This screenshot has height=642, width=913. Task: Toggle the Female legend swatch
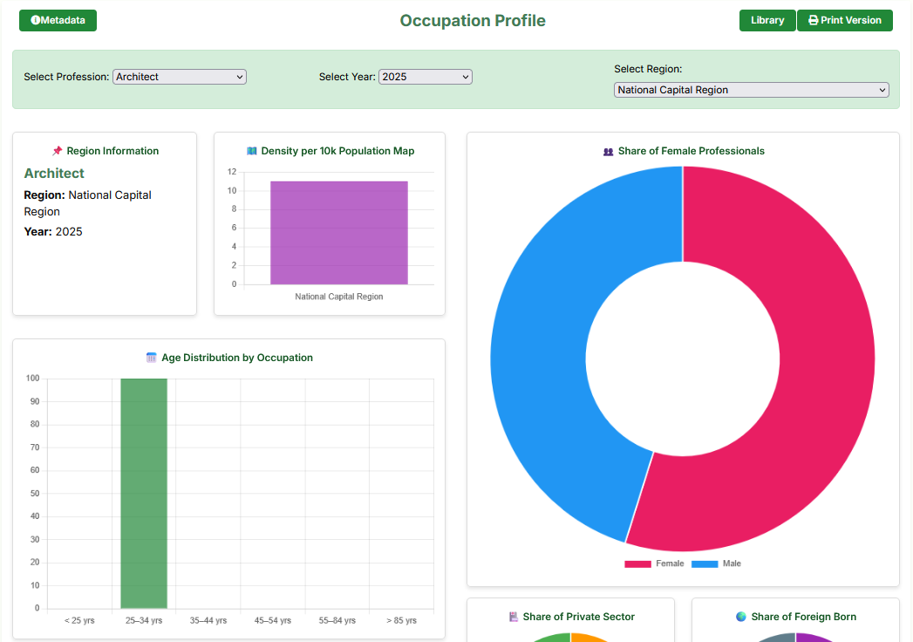click(x=637, y=564)
